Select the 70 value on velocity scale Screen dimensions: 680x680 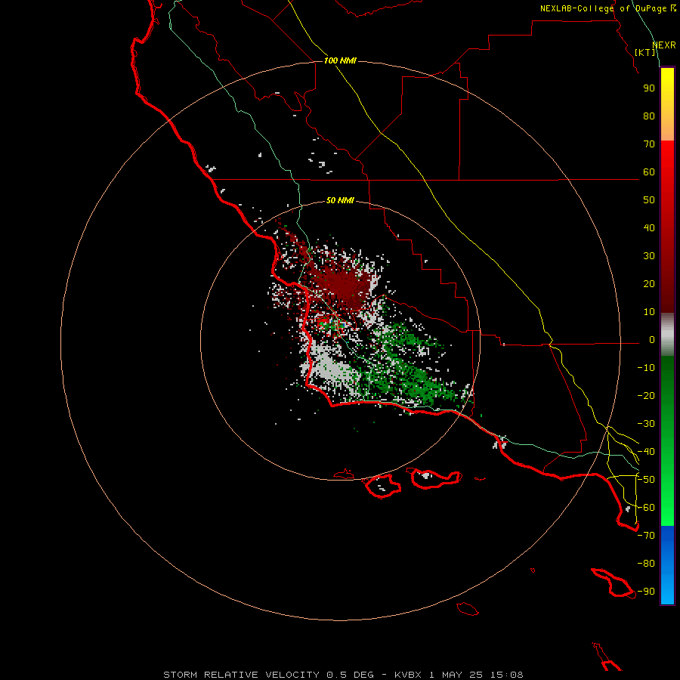[649, 144]
